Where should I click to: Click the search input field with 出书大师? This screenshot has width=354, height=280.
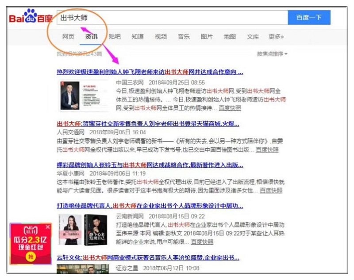click(x=173, y=18)
